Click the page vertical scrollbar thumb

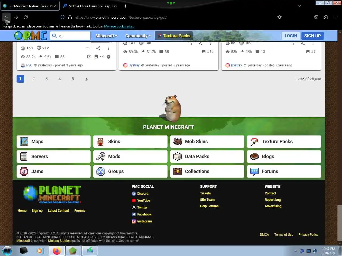(339, 223)
